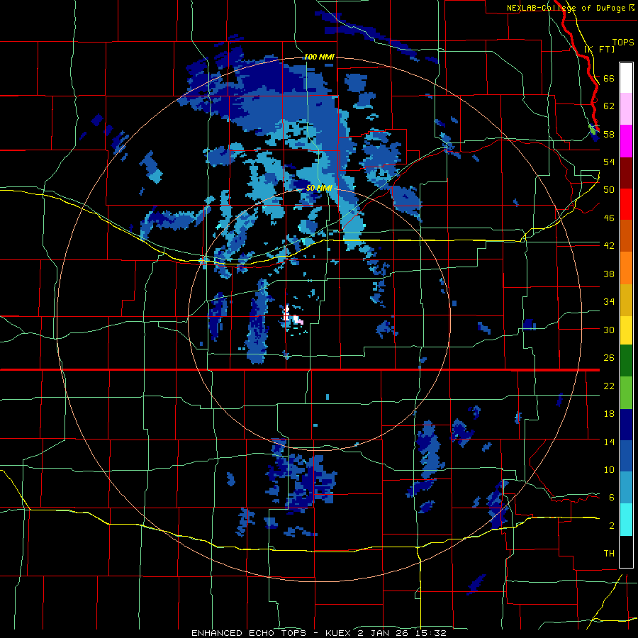Click legend value 58
The width and height of the screenshot is (638, 638).
pos(609,134)
